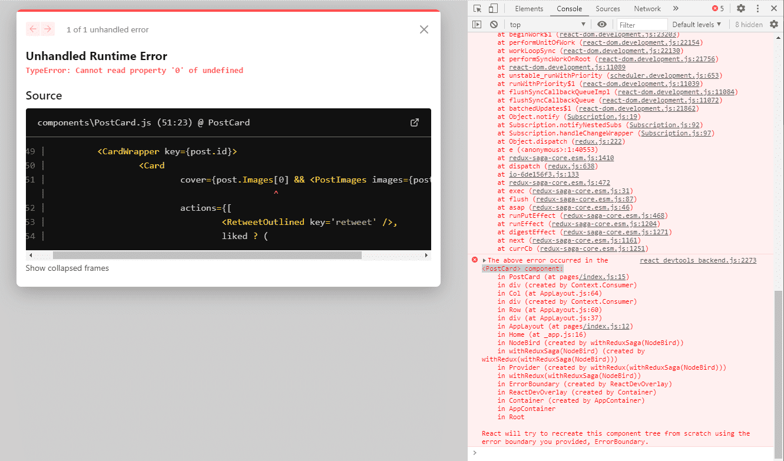Follow the index.js:15 link next to PostCard
This screenshot has width=784, height=461.
[602, 277]
